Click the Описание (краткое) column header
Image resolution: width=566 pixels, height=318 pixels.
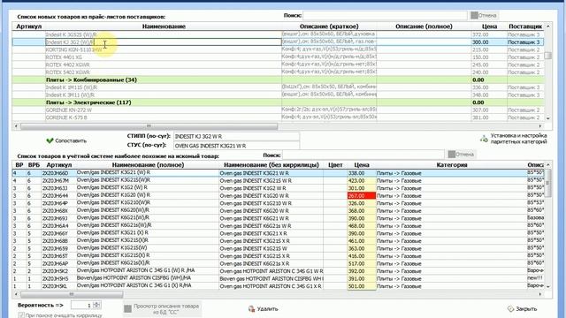(x=329, y=26)
